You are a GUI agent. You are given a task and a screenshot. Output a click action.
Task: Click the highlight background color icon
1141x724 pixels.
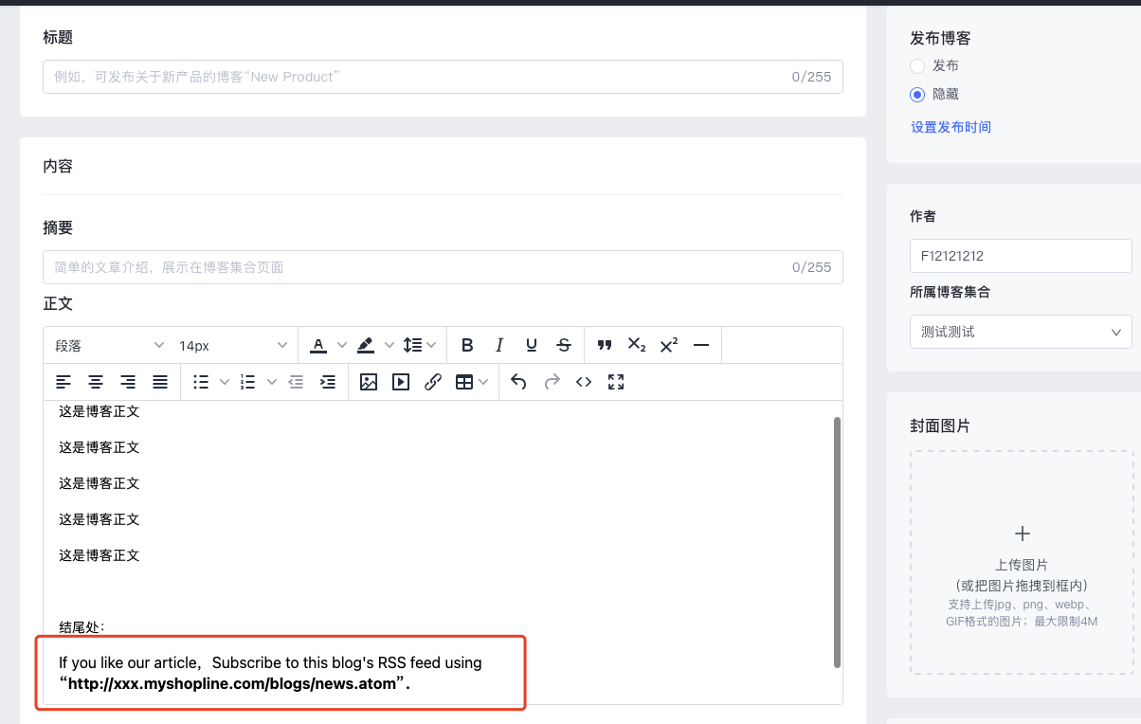366,346
